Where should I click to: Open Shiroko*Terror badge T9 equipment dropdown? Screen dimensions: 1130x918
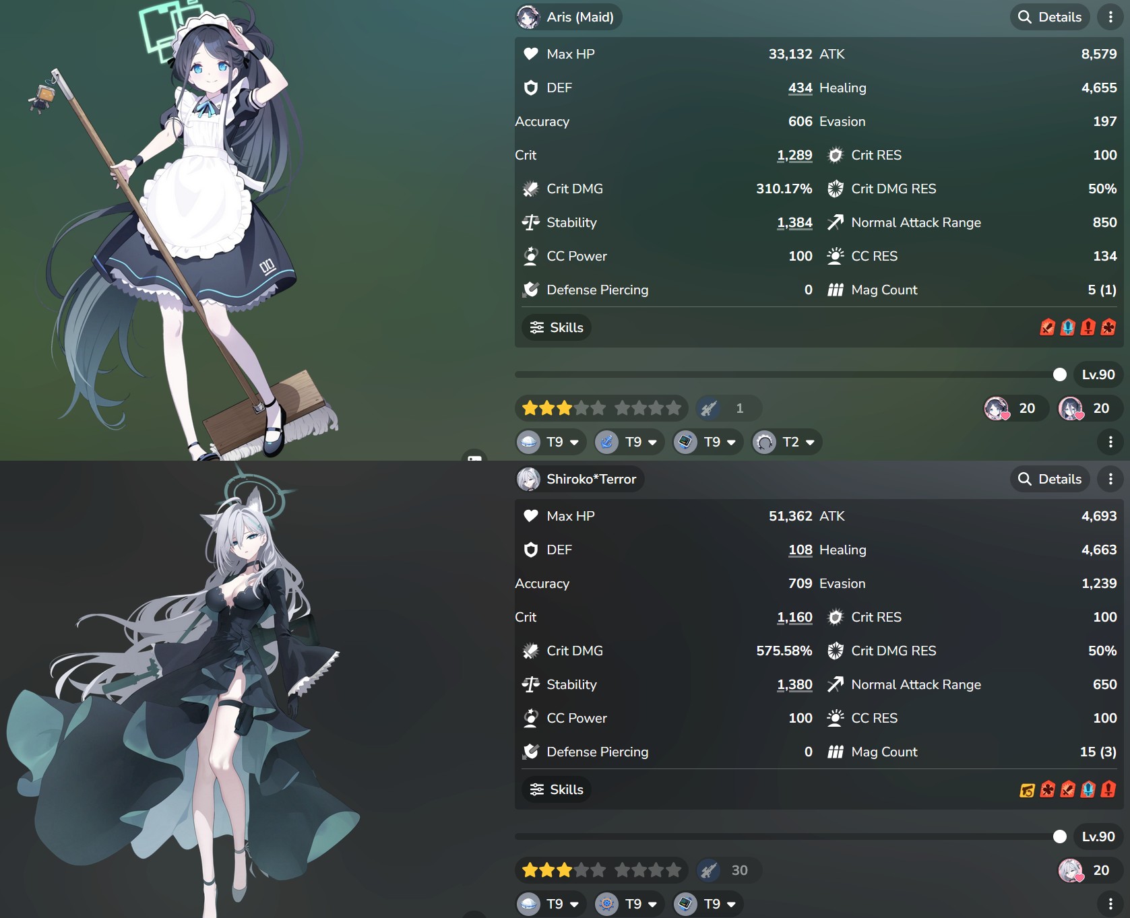click(x=629, y=904)
